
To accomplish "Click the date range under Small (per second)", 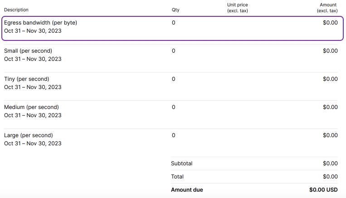I will coord(33,59).
